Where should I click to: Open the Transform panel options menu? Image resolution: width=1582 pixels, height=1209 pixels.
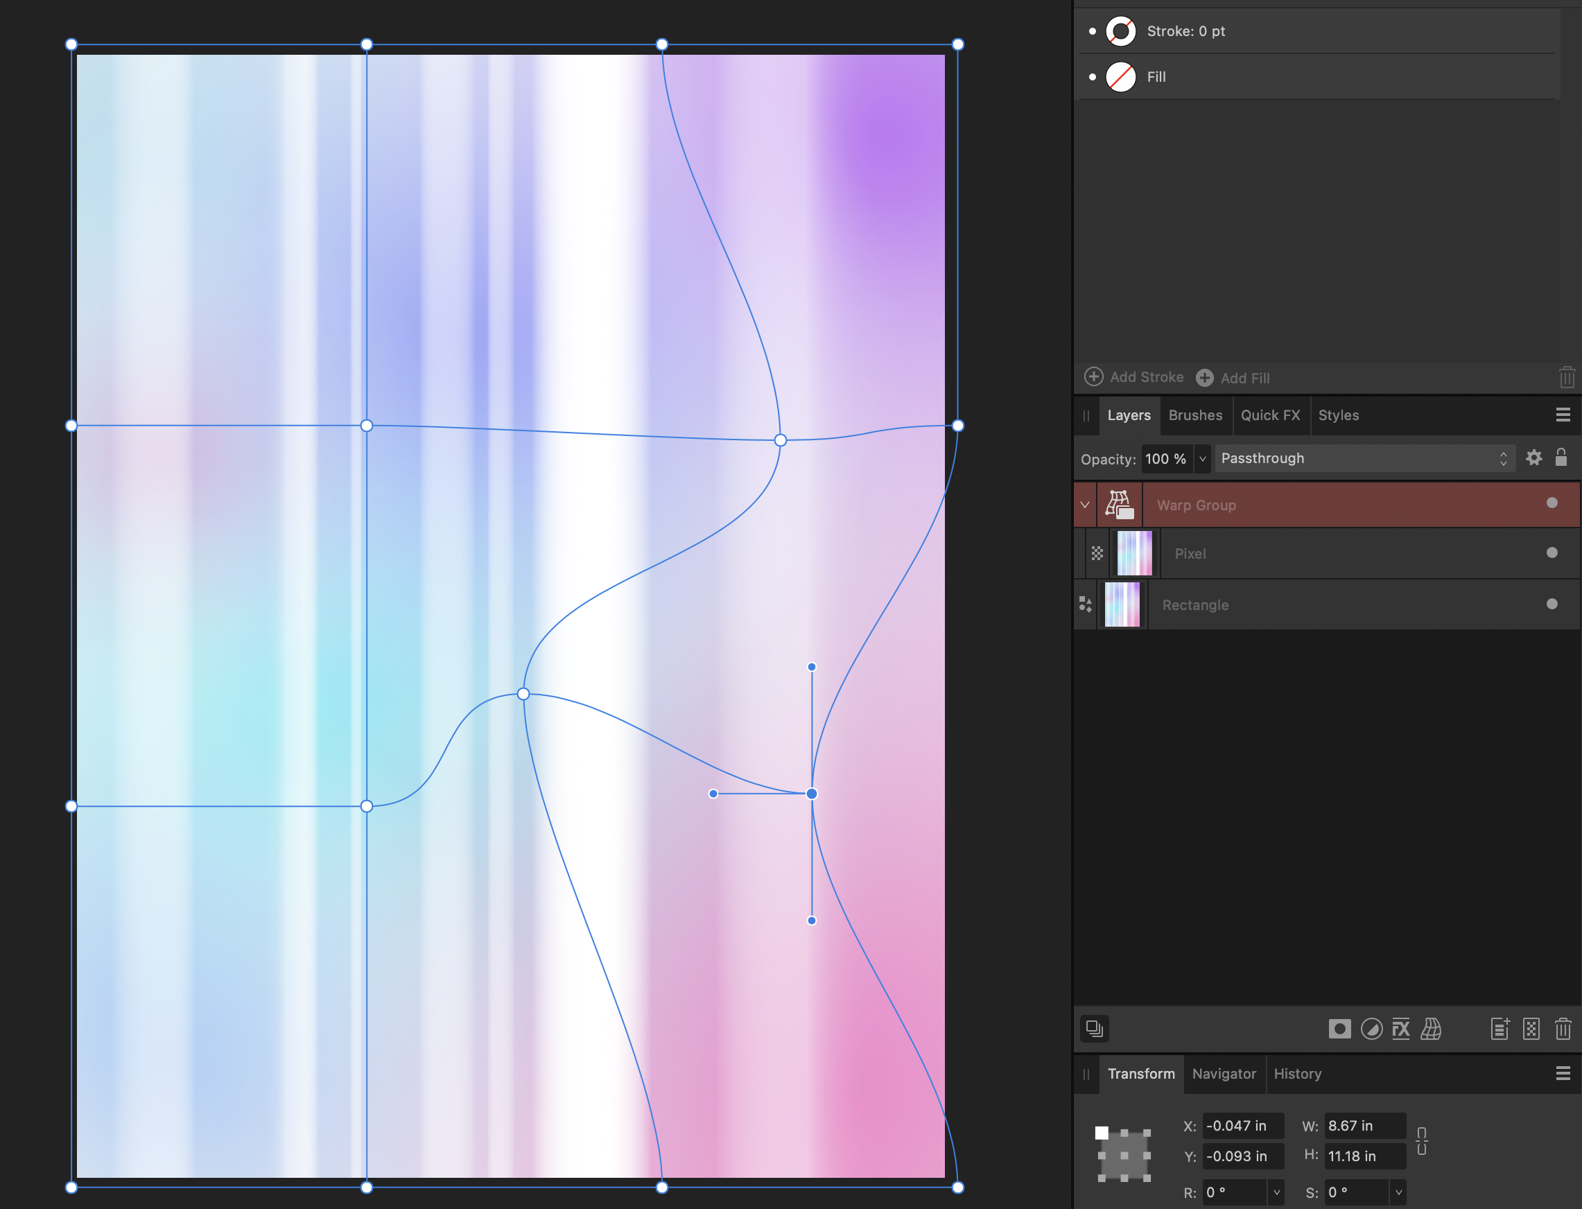[1563, 1074]
